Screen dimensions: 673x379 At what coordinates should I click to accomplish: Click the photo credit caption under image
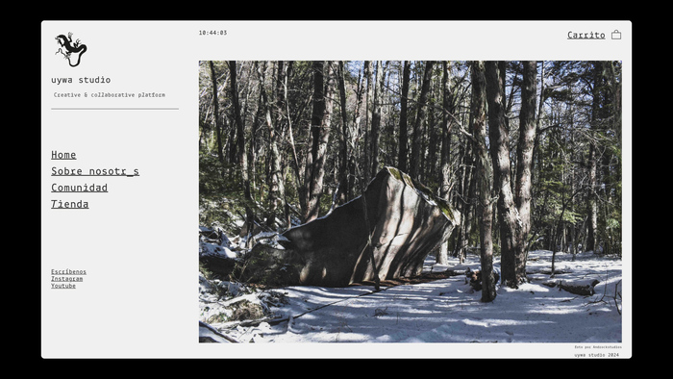(x=598, y=347)
